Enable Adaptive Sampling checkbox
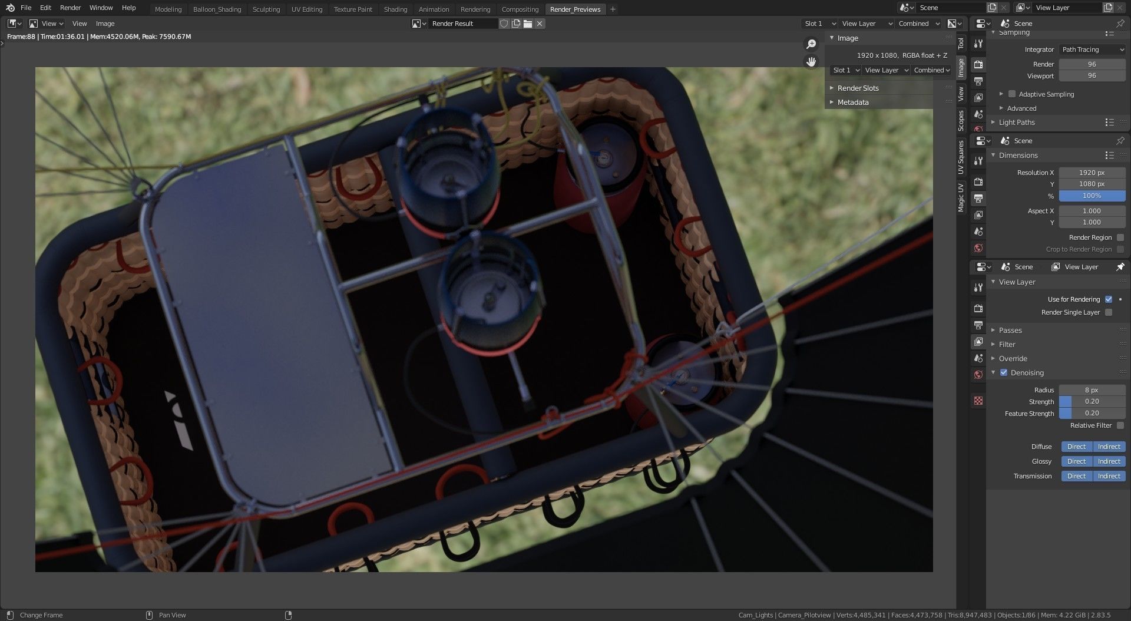Image resolution: width=1131 pixels, height=621 pixels. [x=1012, y=94]
